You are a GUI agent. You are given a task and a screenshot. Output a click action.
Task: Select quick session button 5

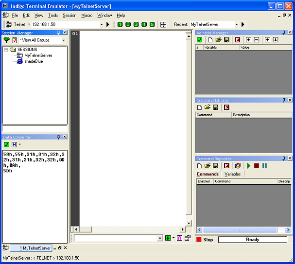[x=152, y=24]
